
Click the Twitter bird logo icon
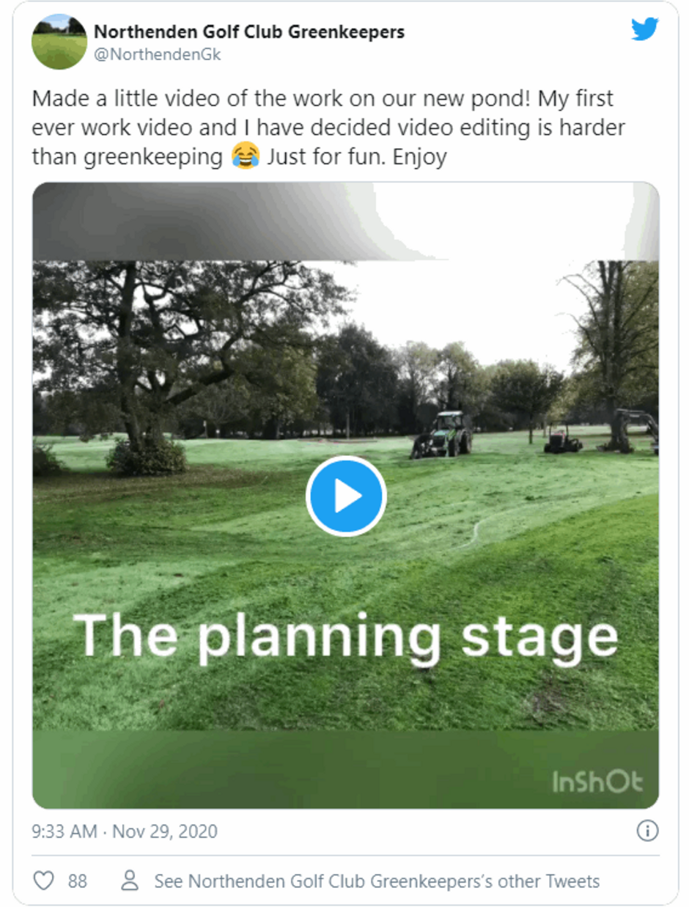645,29
